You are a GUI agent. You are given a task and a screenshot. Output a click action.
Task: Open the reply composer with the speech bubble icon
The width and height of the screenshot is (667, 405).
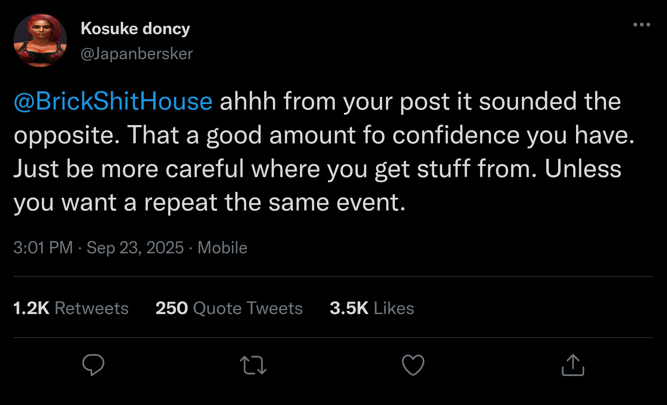point(93,364)
